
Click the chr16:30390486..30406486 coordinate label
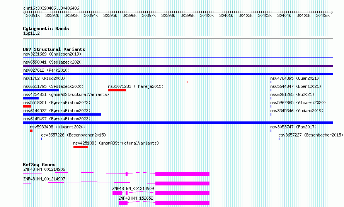pyautogui.click(x=51, y=8)
